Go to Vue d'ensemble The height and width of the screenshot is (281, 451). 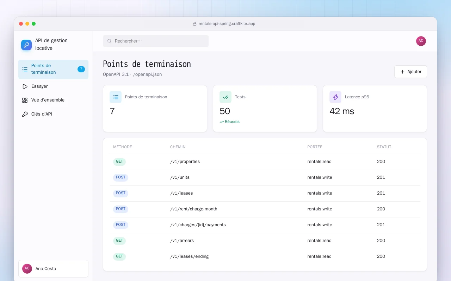point(53,100)
